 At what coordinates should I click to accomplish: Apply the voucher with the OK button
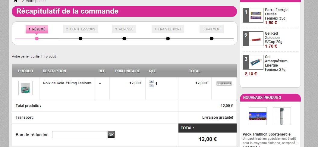point(111,135)
